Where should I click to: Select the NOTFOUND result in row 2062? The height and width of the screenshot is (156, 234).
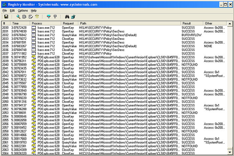point(190,146)
